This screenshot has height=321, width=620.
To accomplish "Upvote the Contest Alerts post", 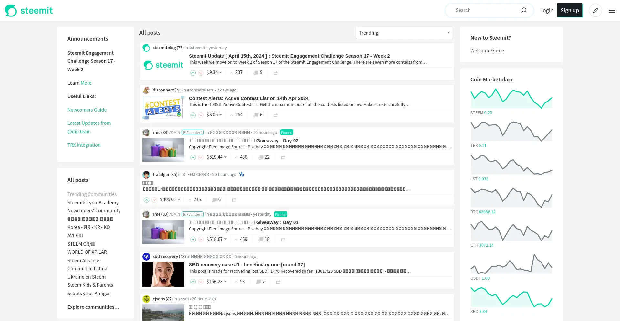I will click(x=193, y=115).
